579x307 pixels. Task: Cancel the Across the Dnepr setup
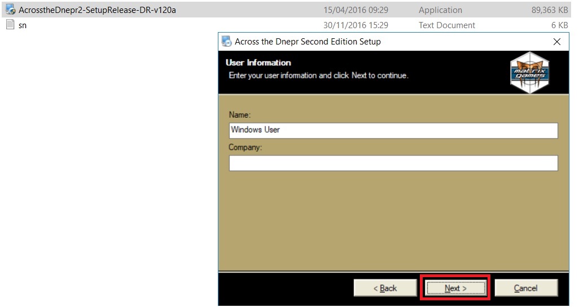[526, 288]
